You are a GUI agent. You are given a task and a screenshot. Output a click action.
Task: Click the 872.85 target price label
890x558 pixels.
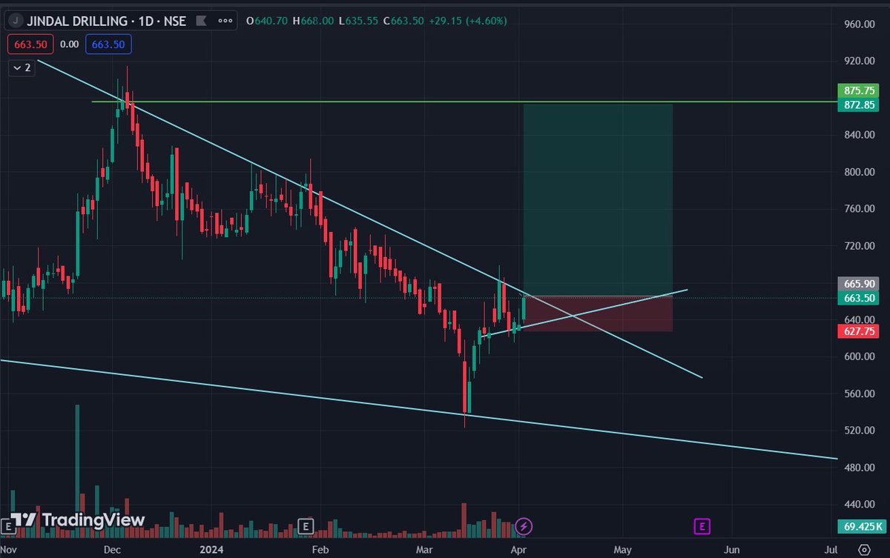point(860,105)
